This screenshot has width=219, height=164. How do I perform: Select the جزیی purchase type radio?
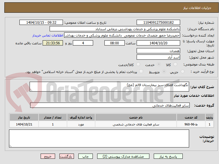[x=182, y=72]
